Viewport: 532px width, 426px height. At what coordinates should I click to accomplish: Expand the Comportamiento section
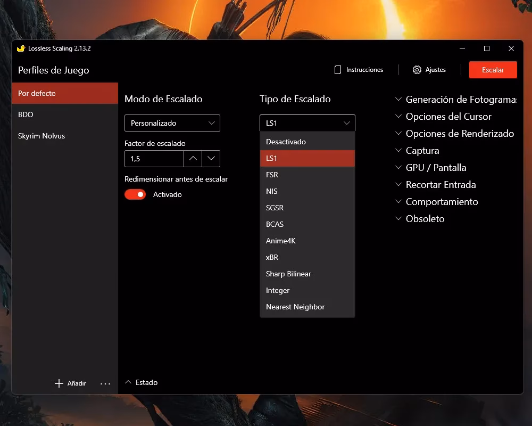click(x=436, y=201)
